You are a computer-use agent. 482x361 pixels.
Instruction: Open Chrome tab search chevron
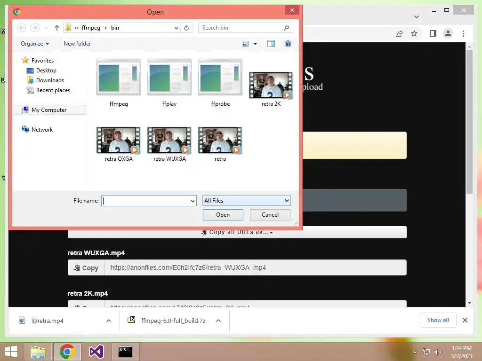pos(417,16)
